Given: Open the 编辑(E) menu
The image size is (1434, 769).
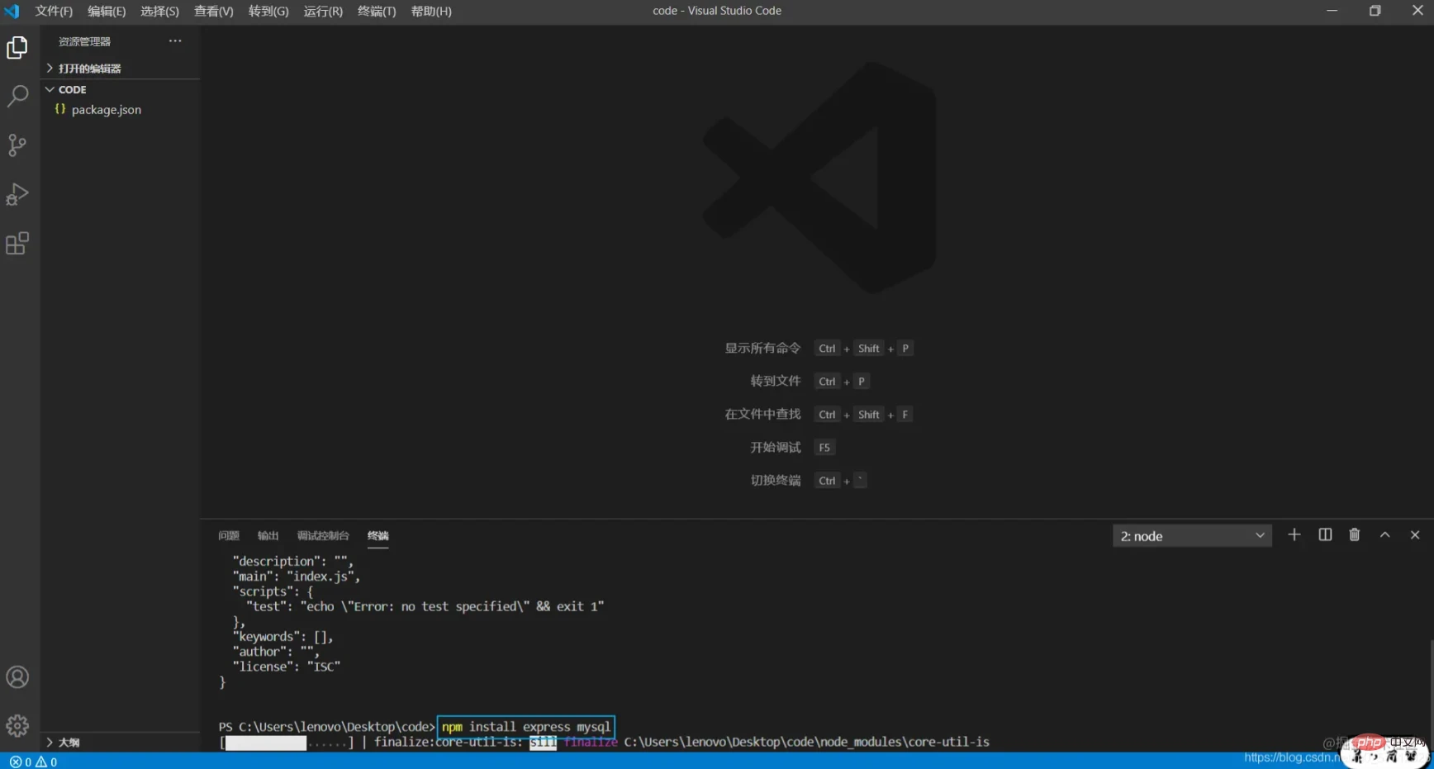Looking at the screenshot, I should (x=107, y=12).
